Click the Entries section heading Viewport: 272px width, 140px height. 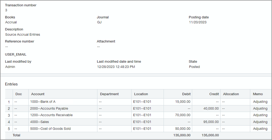pyautogui.click(x=11, y=84)
